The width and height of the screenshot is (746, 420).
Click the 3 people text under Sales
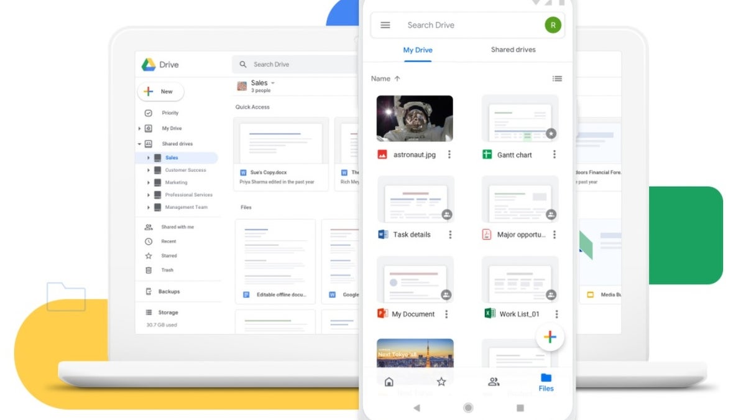tap(260, 91)
